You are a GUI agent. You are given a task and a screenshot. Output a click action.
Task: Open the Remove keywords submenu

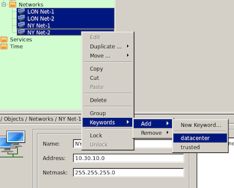(153, 133)
